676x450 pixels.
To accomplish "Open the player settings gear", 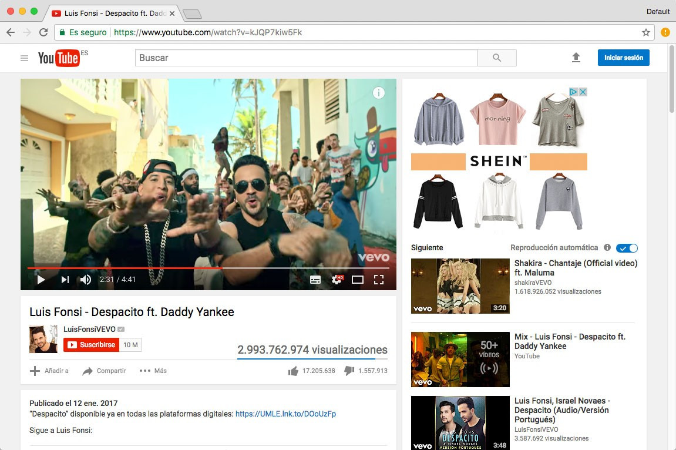I will (337, 280).
